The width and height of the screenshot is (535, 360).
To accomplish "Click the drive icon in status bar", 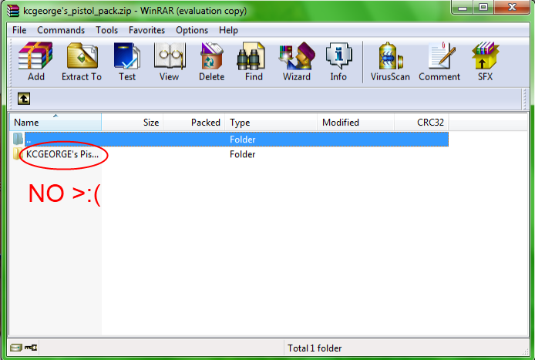I will coord(15,348).
